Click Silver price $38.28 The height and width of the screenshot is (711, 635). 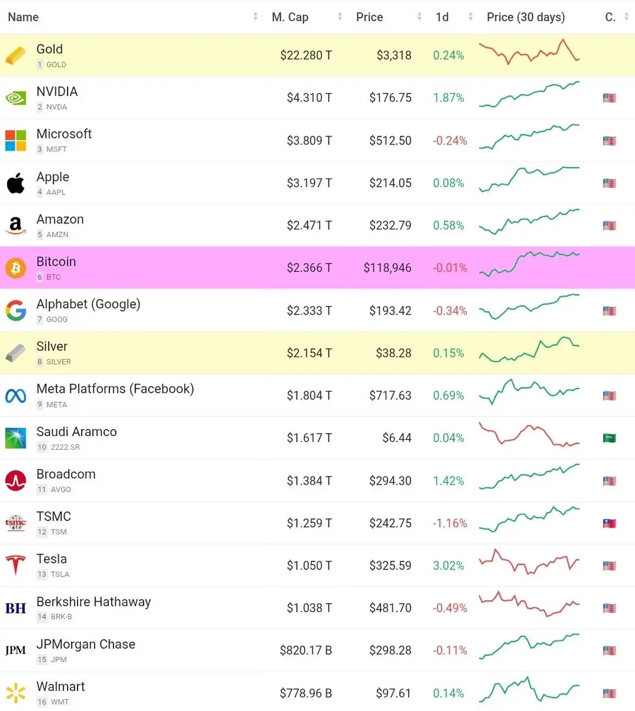(x=394, y=353)
